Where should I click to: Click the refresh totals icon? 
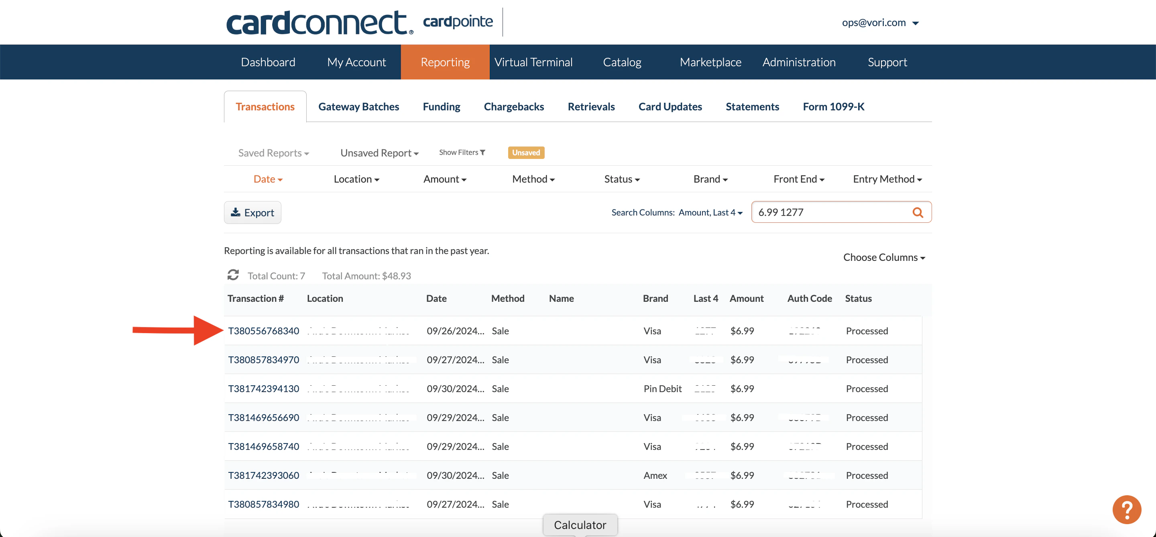(233, 275)
